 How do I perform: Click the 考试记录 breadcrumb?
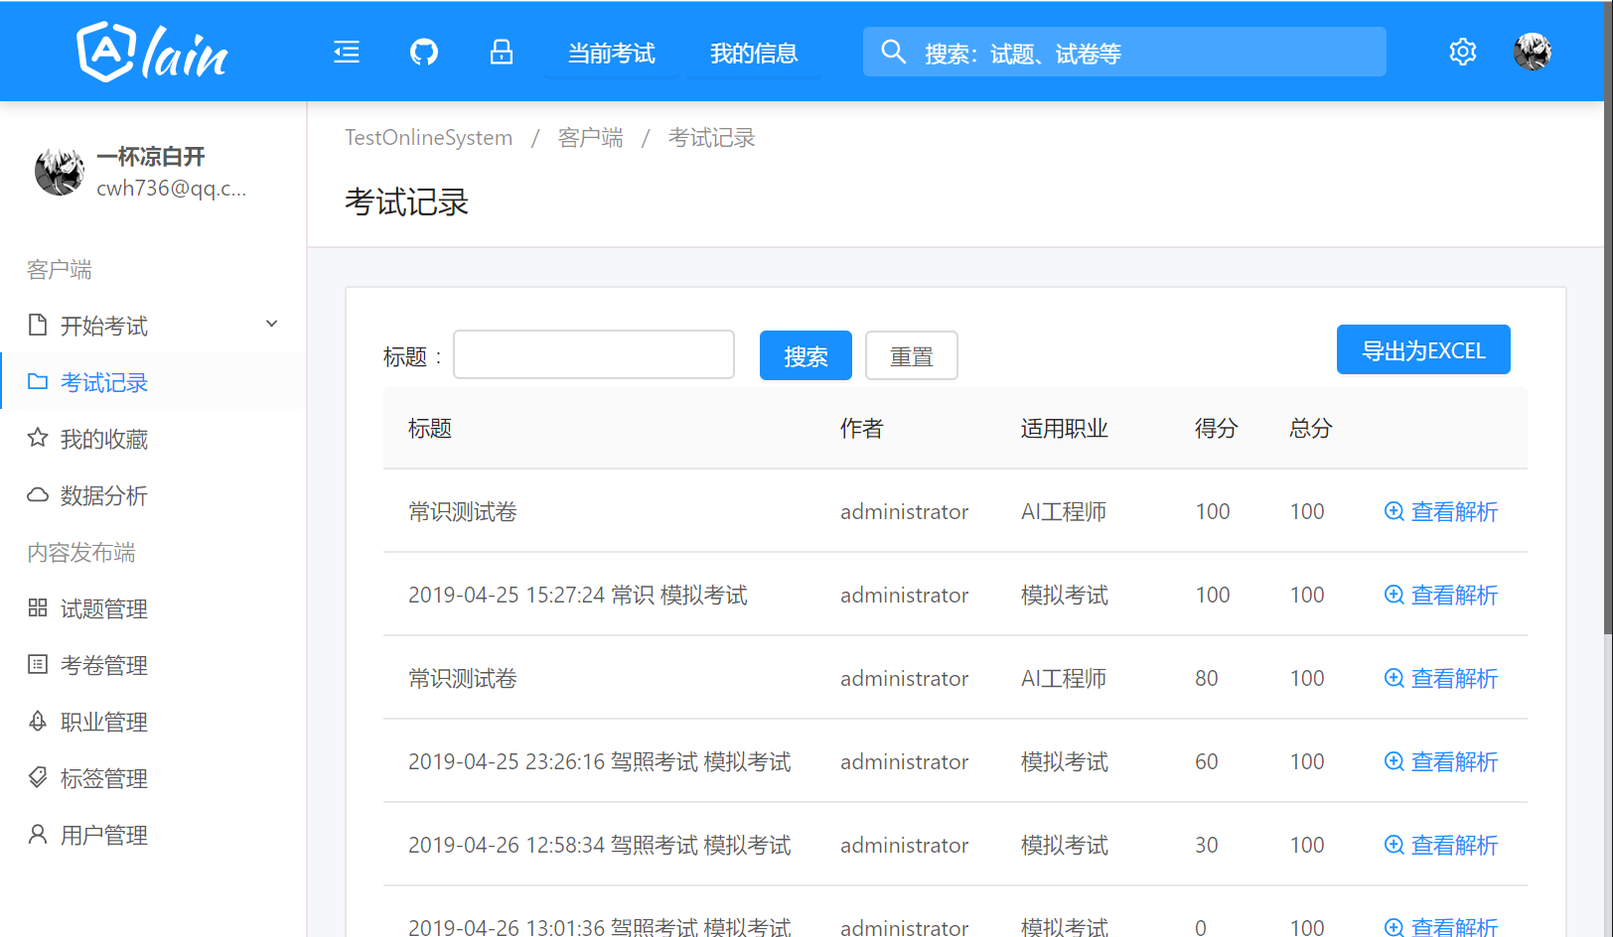pos(712,138)
